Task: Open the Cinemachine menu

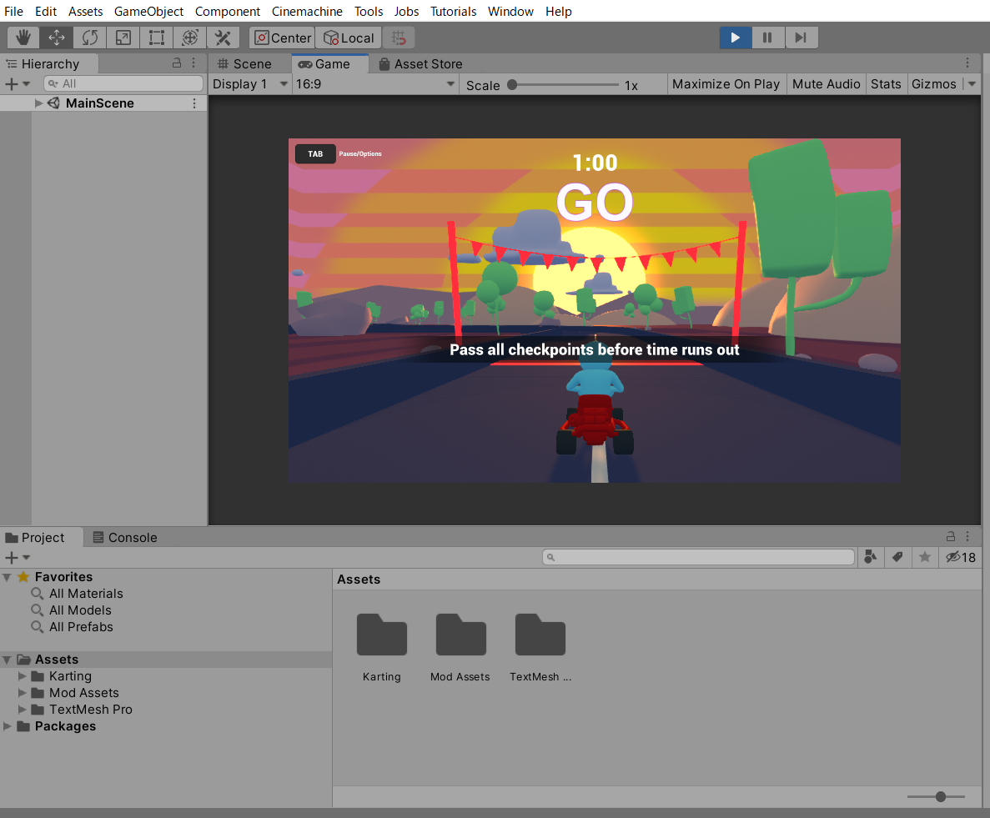Action: 307,12
